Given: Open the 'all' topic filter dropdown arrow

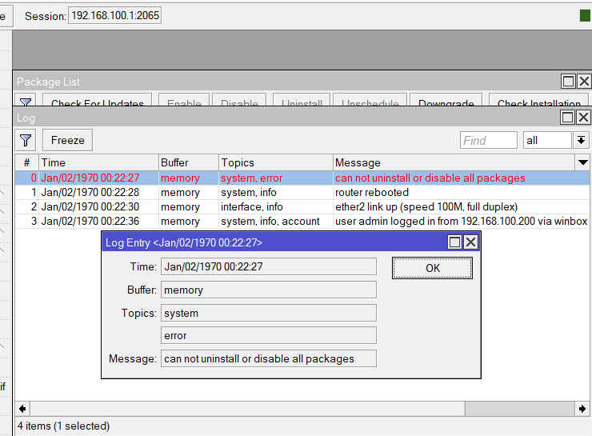Looking at the screenshot, I should pos(582,141).
